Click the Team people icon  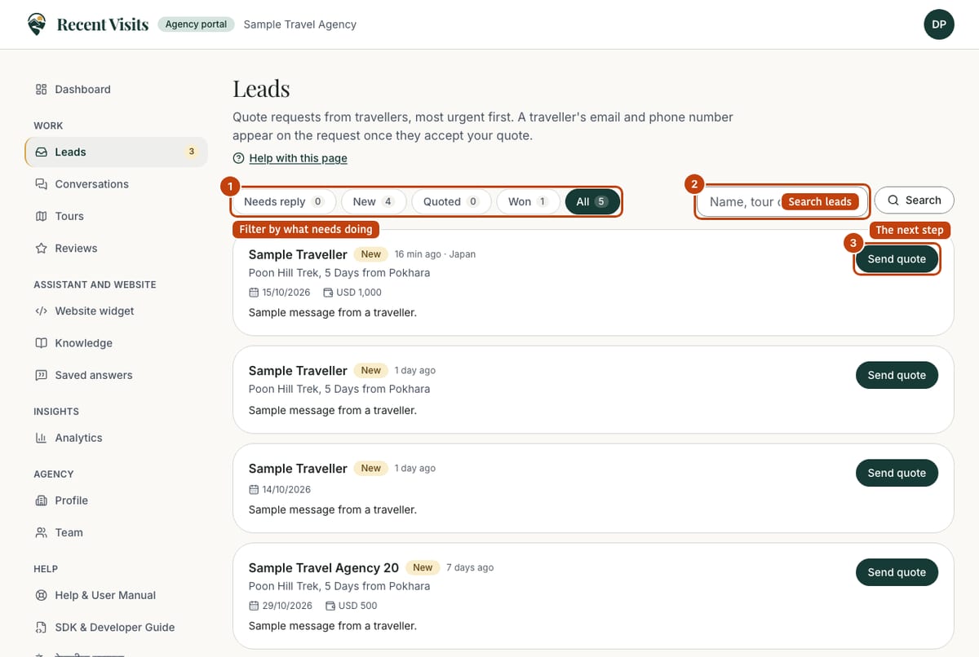pyautogui.click(x=41, y=533)
